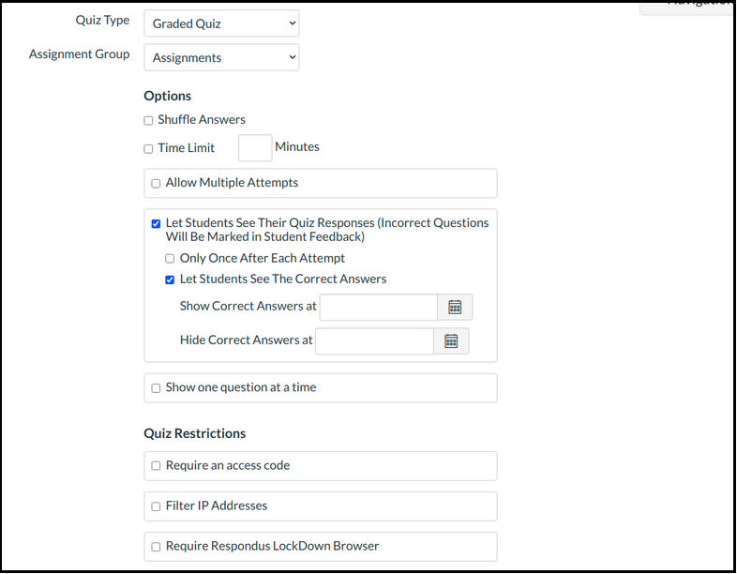
Task: Tick the Time Limit checkbox
Action: tap(148, 148)
